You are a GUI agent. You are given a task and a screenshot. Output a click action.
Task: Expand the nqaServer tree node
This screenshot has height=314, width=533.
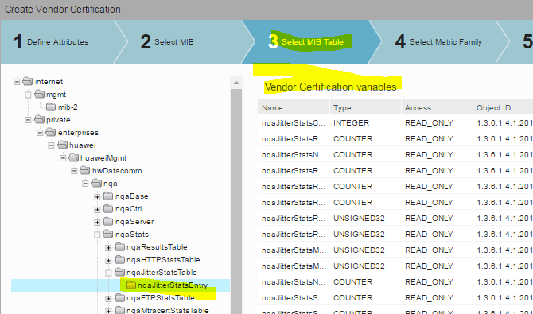(x=97, y=222)
